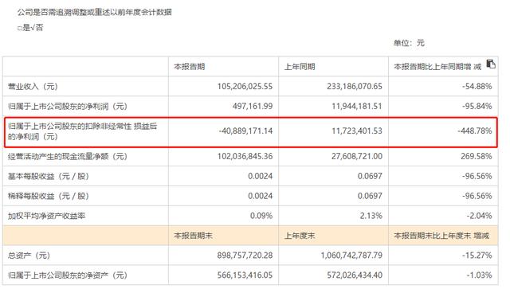
Task: Tick the 是 checkbox option
Action: (x=19, y=28)
